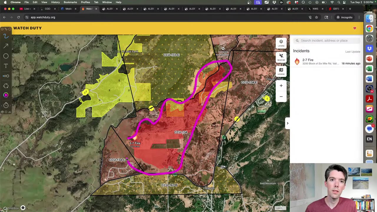Zoom out the map with minus button
The height and width of the screenshot is (212, 377).
281,97
